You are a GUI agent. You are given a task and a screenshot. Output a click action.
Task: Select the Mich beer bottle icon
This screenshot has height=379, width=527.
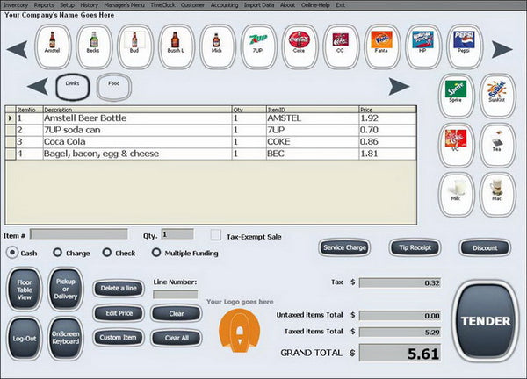coord(218,46)
